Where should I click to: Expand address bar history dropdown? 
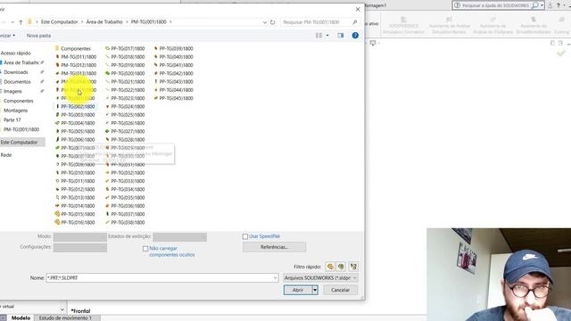pyautogui.click(x=265, y=22)
